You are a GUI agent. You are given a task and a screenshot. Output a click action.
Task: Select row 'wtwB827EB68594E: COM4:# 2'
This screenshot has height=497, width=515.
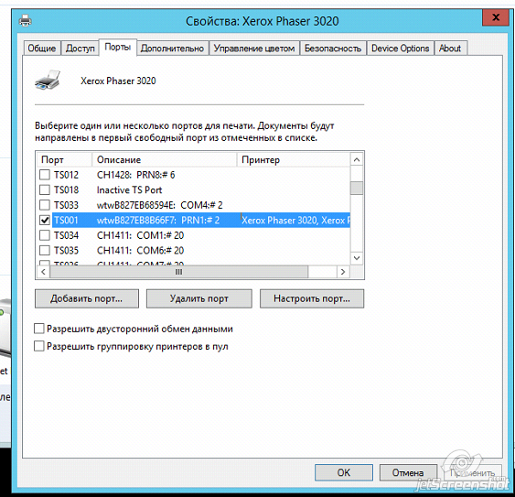(x=193, y=205)
